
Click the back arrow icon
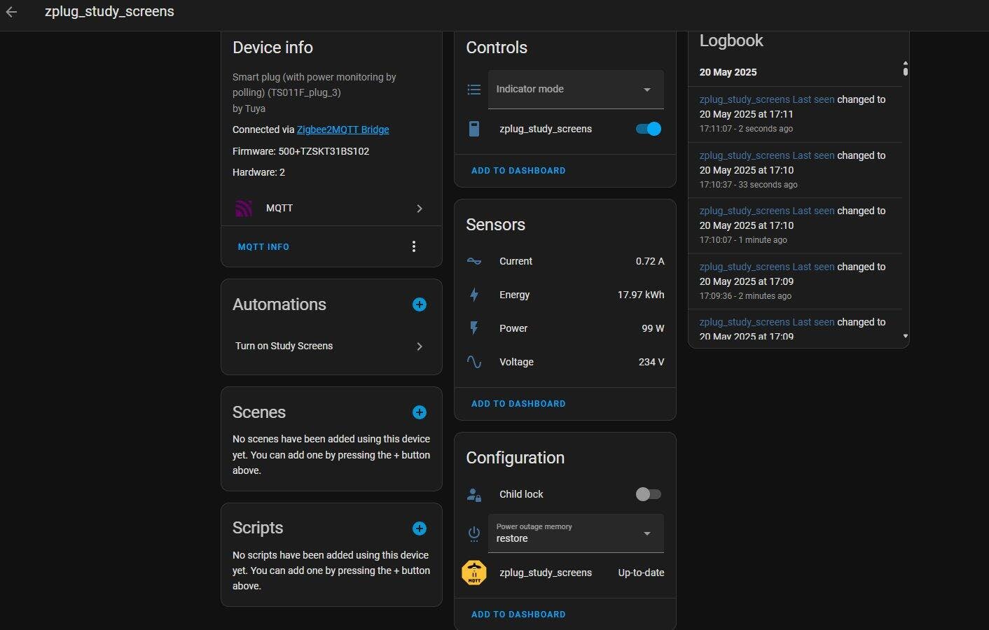coord(11,12)
